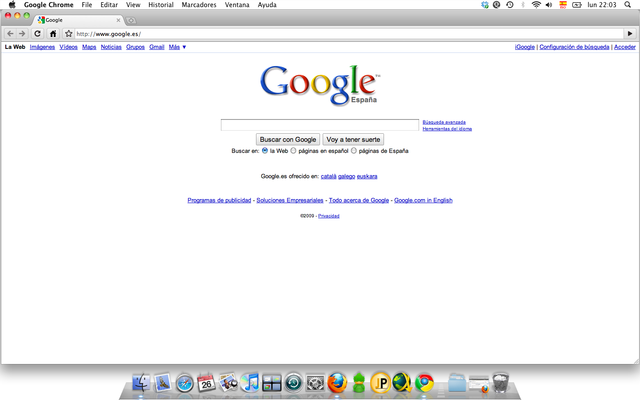Select 'páginas de España' radio button

point(354,151)
